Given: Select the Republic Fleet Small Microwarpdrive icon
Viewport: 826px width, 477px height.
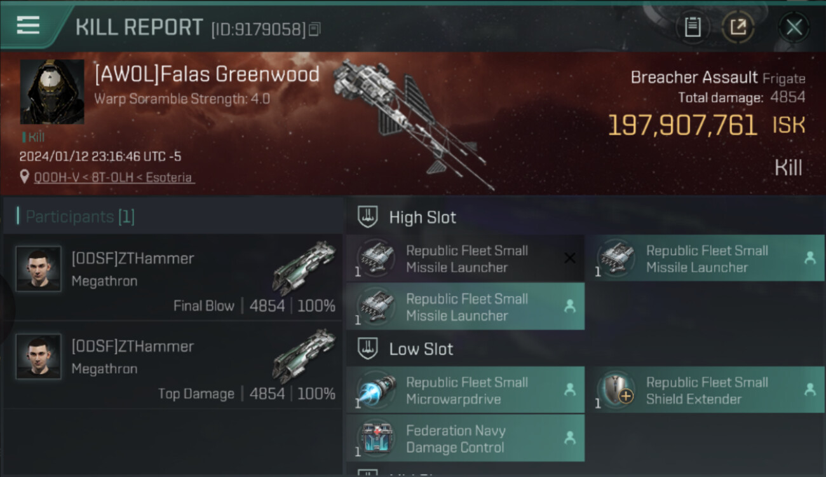Looking at the screenshot, I should tap(376, 390).
